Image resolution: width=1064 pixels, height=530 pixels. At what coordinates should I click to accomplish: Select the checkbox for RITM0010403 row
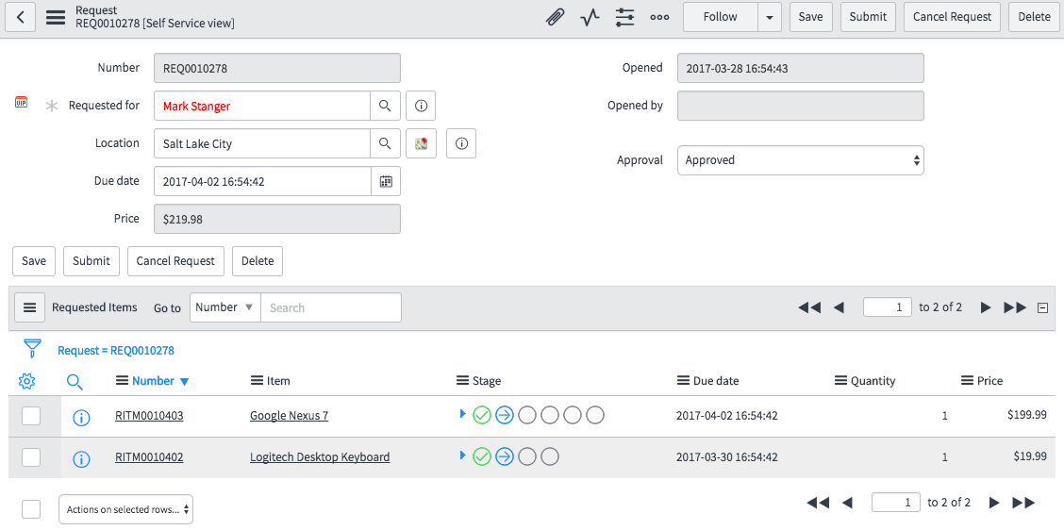pyautogui.click(x=31, y=416)
